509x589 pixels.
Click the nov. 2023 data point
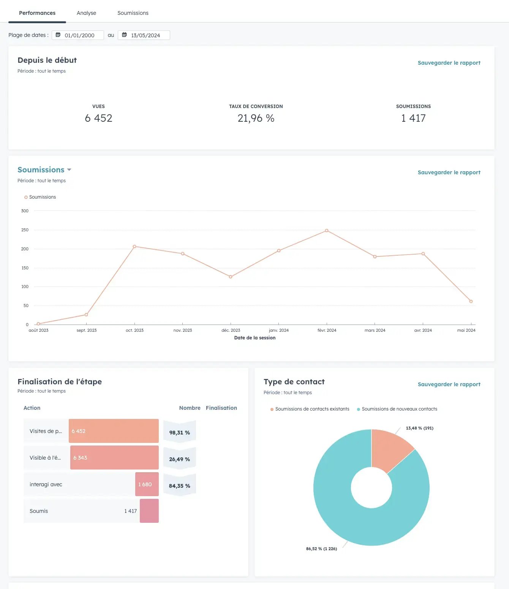click(183, 253)
